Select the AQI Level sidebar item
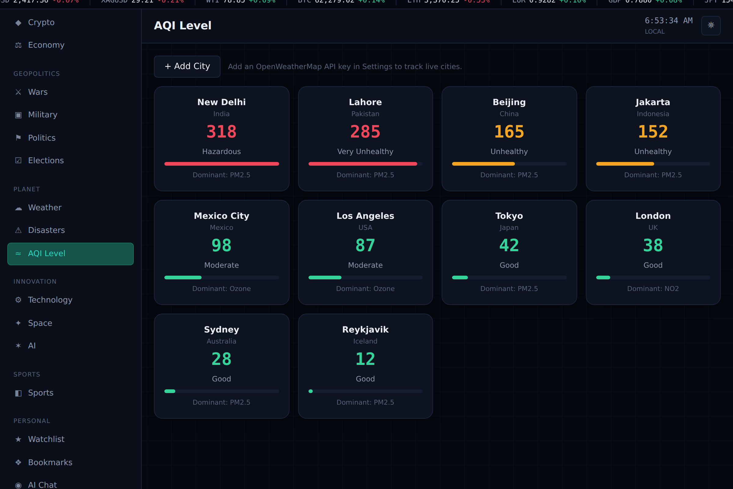The image size is (733, 489). tap(71, 254)
